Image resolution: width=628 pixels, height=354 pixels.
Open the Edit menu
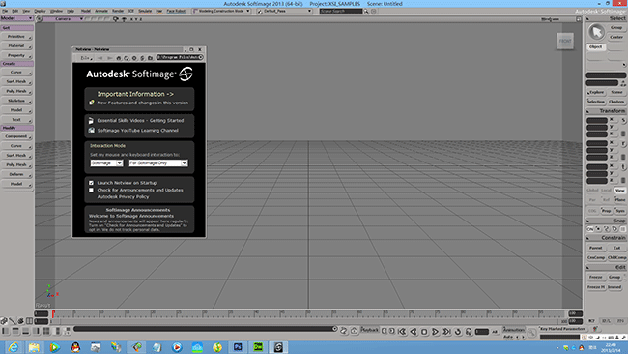15,12
